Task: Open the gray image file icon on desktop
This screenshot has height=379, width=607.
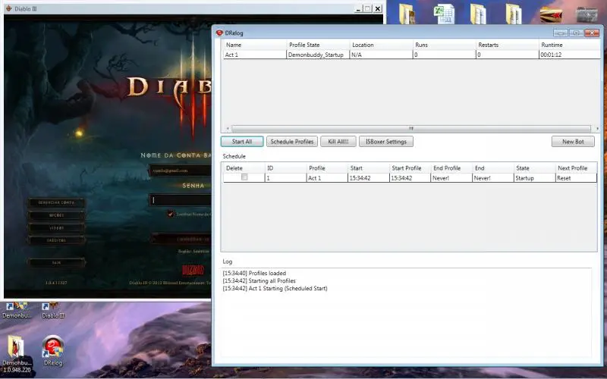Action: coord(587,15)
